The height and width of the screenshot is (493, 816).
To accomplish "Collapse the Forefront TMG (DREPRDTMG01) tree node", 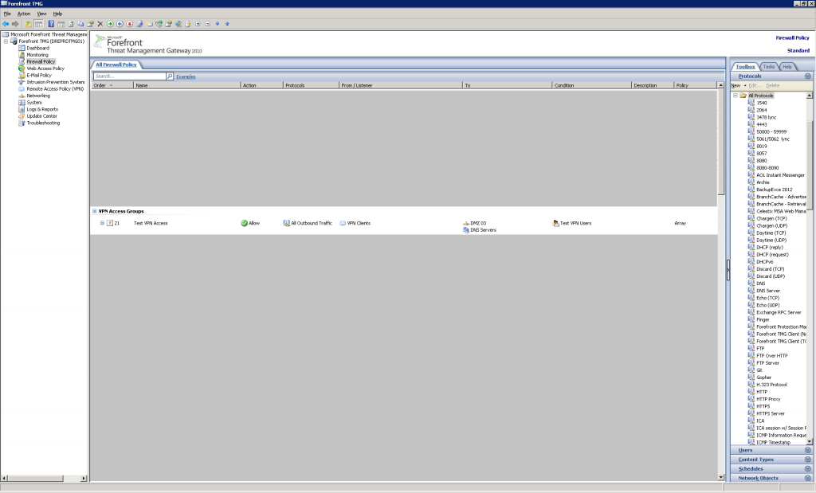I will pos(6,41).
